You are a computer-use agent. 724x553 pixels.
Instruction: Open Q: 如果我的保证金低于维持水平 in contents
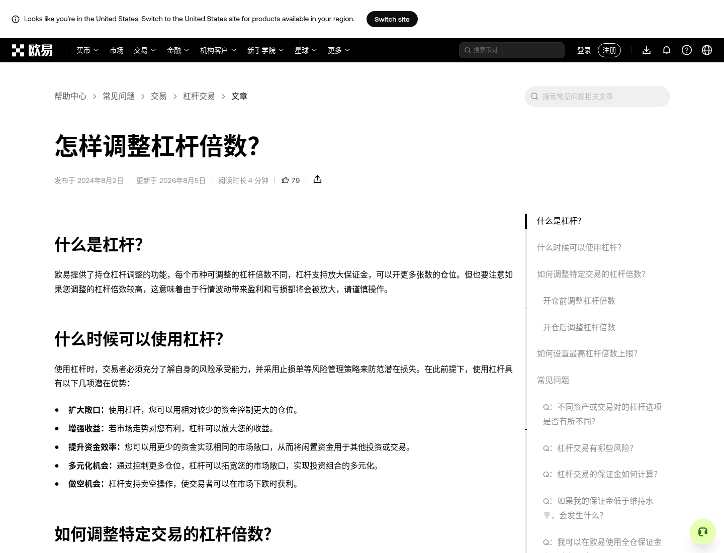[598, 508]
